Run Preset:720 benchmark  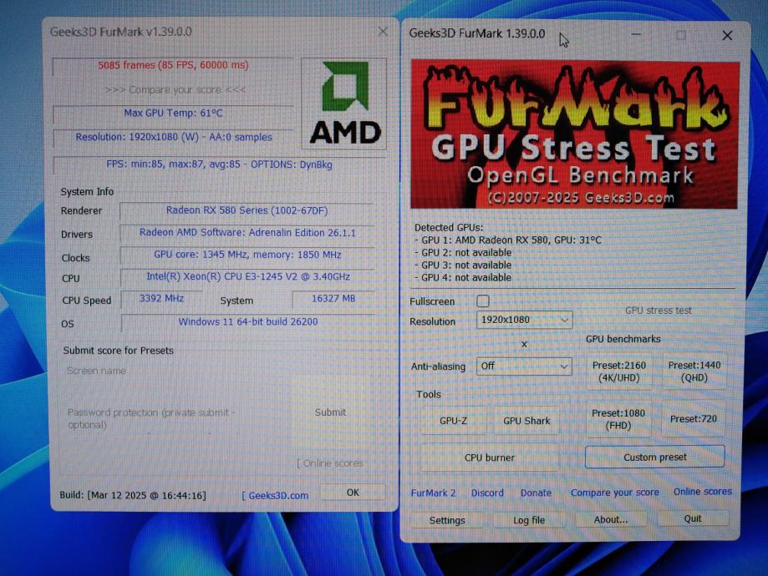pos(693,419)
